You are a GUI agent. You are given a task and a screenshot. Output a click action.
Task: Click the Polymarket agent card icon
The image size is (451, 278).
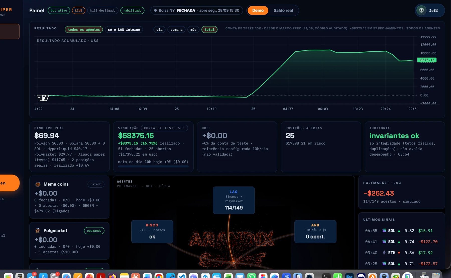[x=38, y=230]
